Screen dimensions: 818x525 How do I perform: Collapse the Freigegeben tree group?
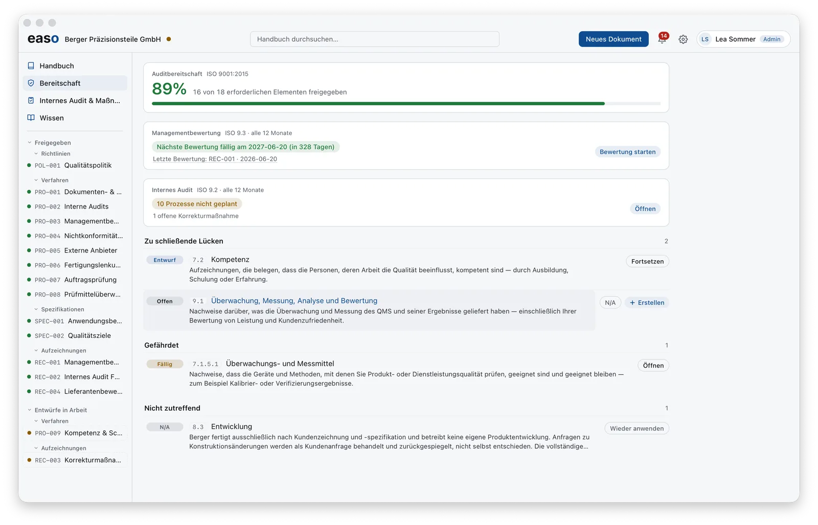click(x=30, y=143)
